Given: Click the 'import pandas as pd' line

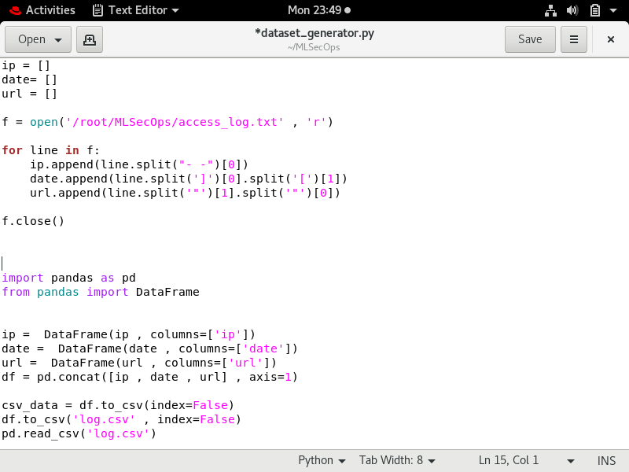Looking at the screenshot, I should click(68, 278).
